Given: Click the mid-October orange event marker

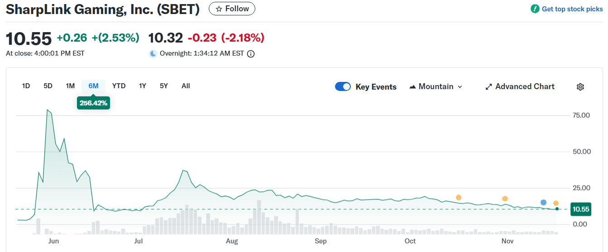Looking at the screenshot, I should point(459,197).
